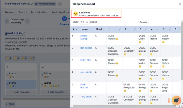Click the report vertical scrollbar
183x108 pixels.
(182, 51)
